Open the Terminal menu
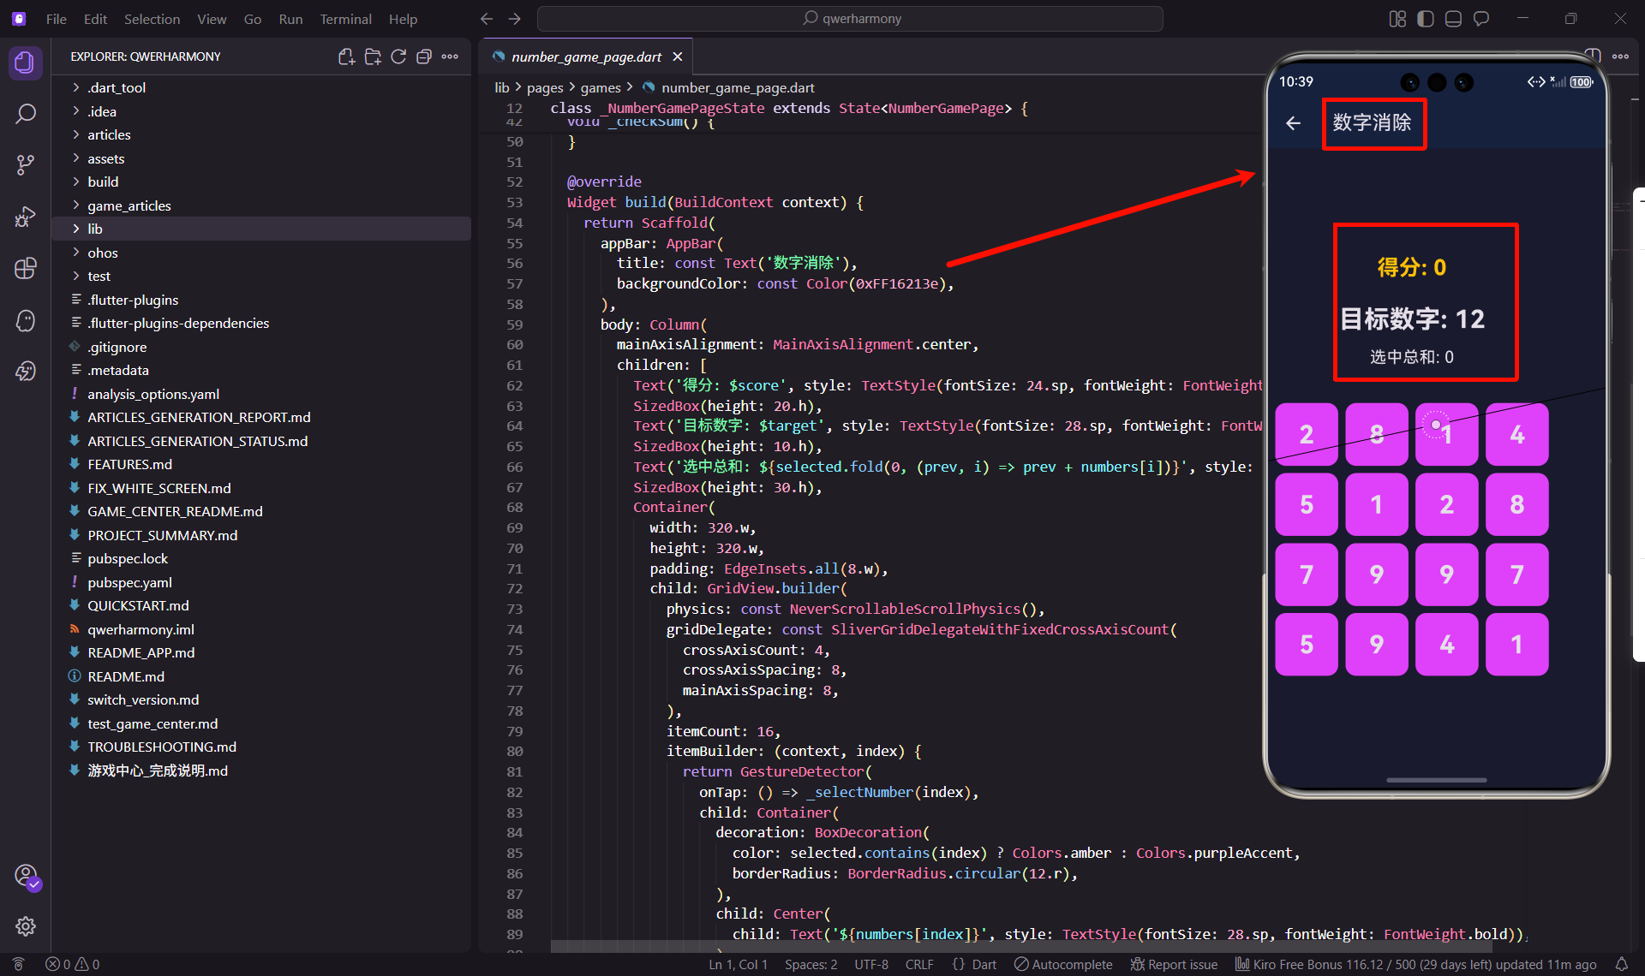The height and width of the screenshot is (976, 1645). click(345, 19)
